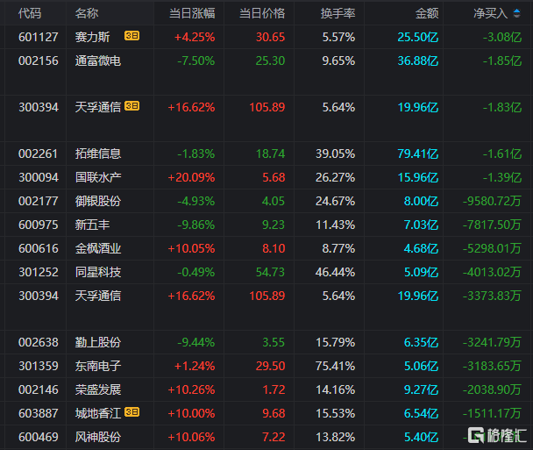Click net buy value -3373.83万
The image size is (533, 450).
click(x=492, y=296)
